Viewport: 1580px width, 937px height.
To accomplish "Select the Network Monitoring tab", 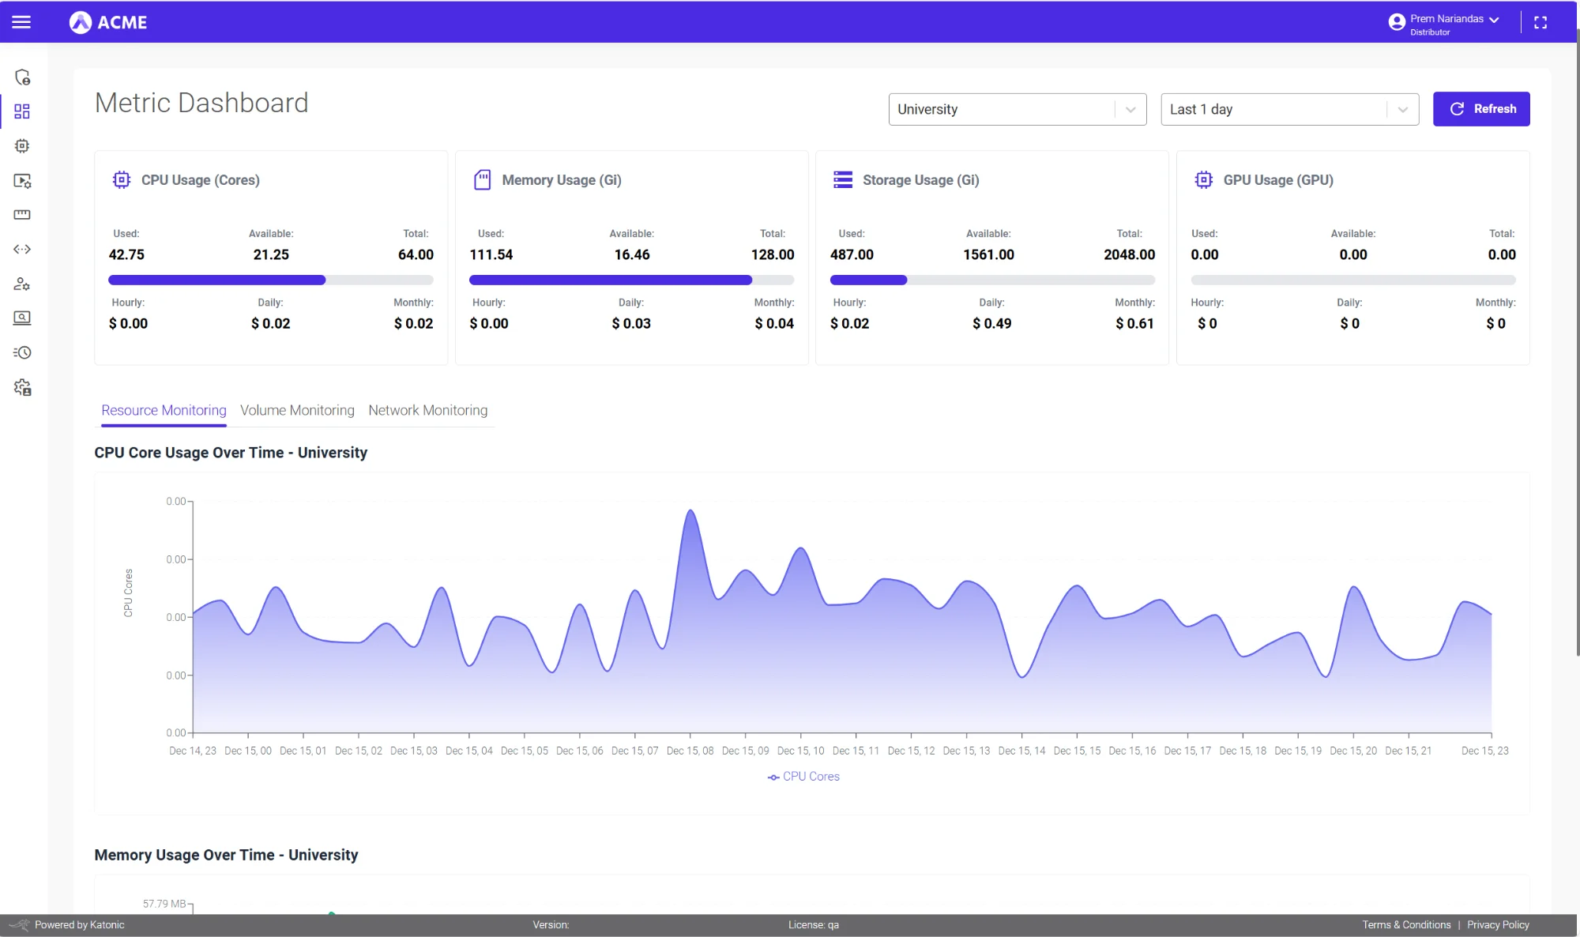I will pos(427,410).
